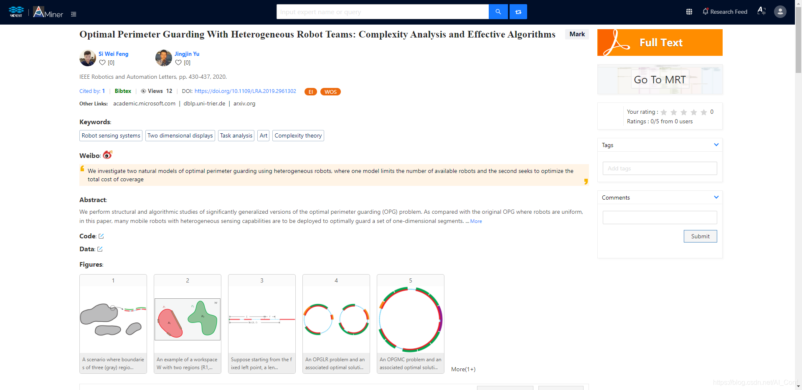The width and height of the screenshot is (802, 390).
Task: Open the DOI link
Action: pos(245,91)
